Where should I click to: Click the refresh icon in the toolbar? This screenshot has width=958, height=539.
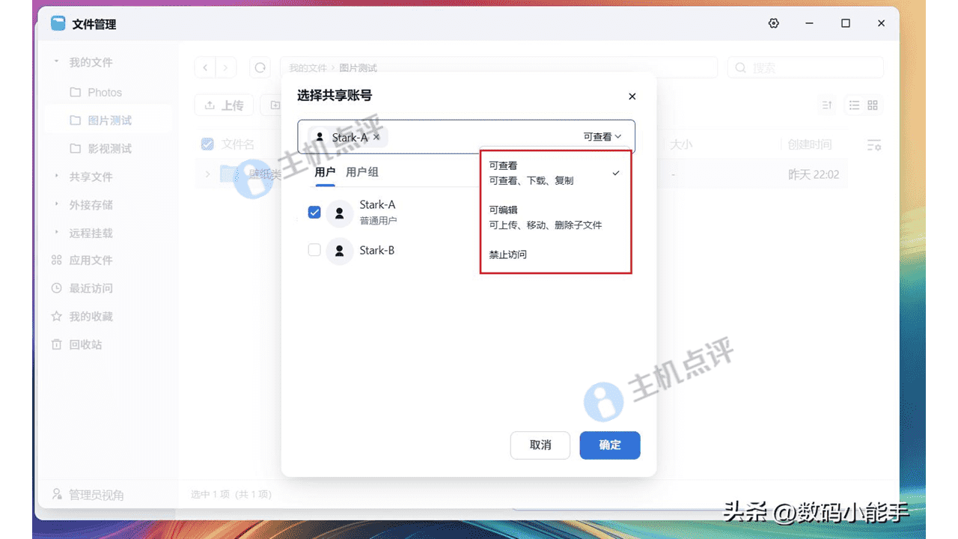coord(260,67)
